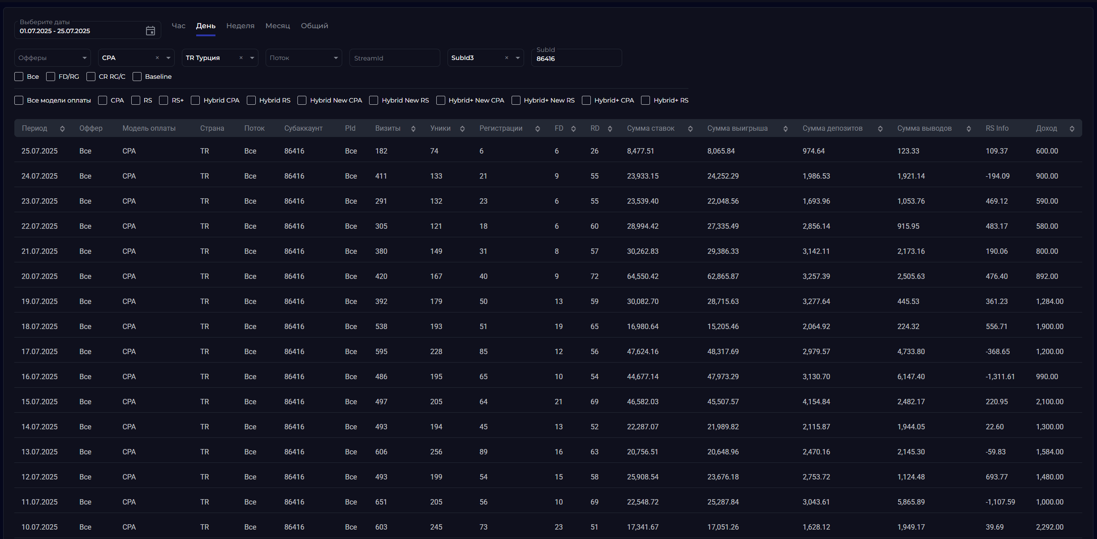Check Все модели оплаты checkbox

19,100
